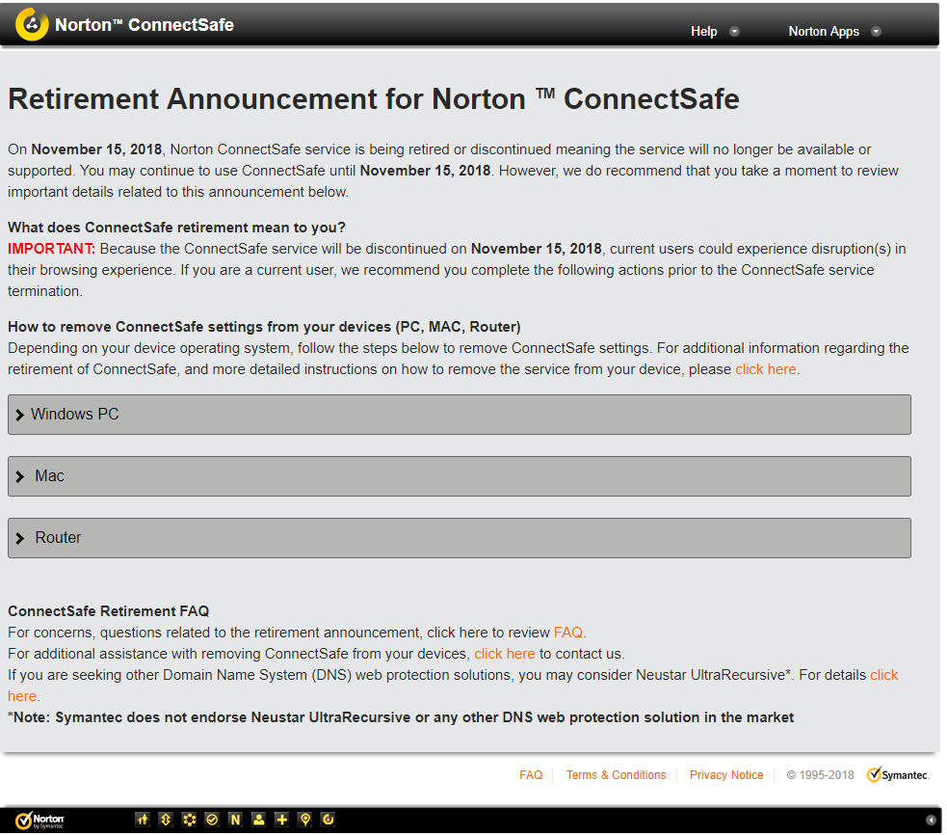Image resolution: width=947 pixels, height=836 pixels.
Task: Click the 'N' Norton app icon
Action: [235, 820]
